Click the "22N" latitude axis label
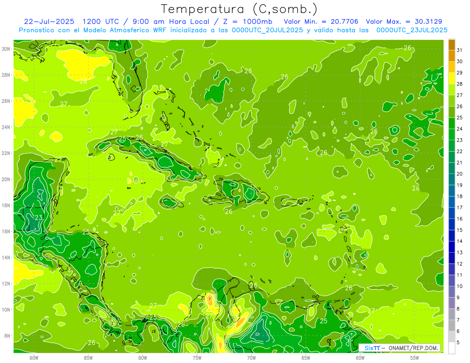 (x=6, y=153)
